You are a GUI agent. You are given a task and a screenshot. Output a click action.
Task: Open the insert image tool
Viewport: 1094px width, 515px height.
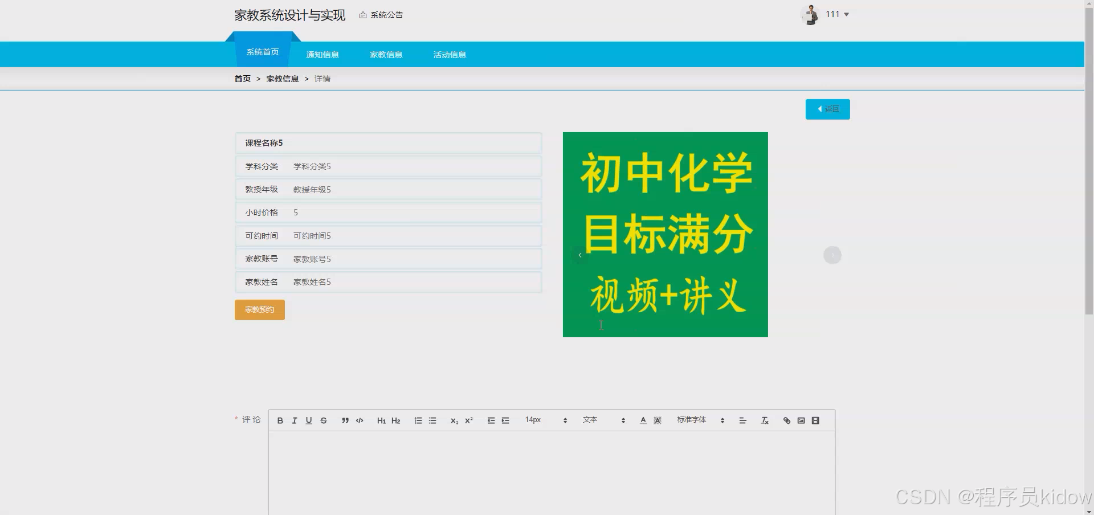(x=801, y=420)
